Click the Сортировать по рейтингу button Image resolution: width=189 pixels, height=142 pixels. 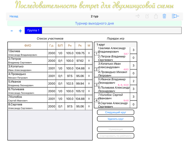[x=115, y=136]
